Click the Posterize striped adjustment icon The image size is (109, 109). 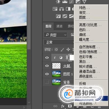(65, 16)
